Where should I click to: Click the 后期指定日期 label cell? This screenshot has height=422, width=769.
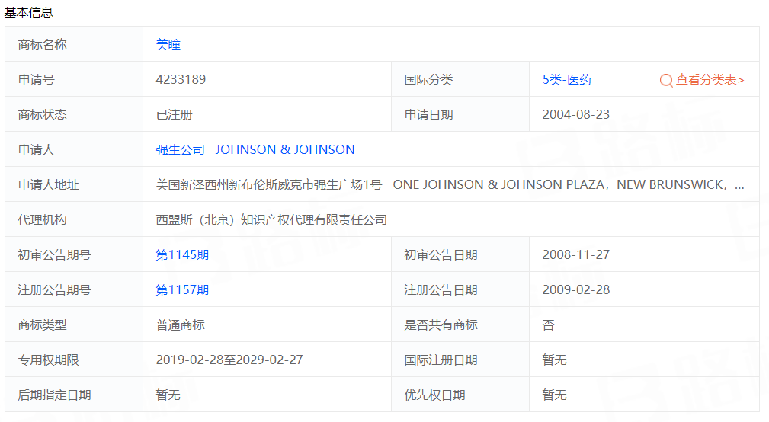click(74, 395)
